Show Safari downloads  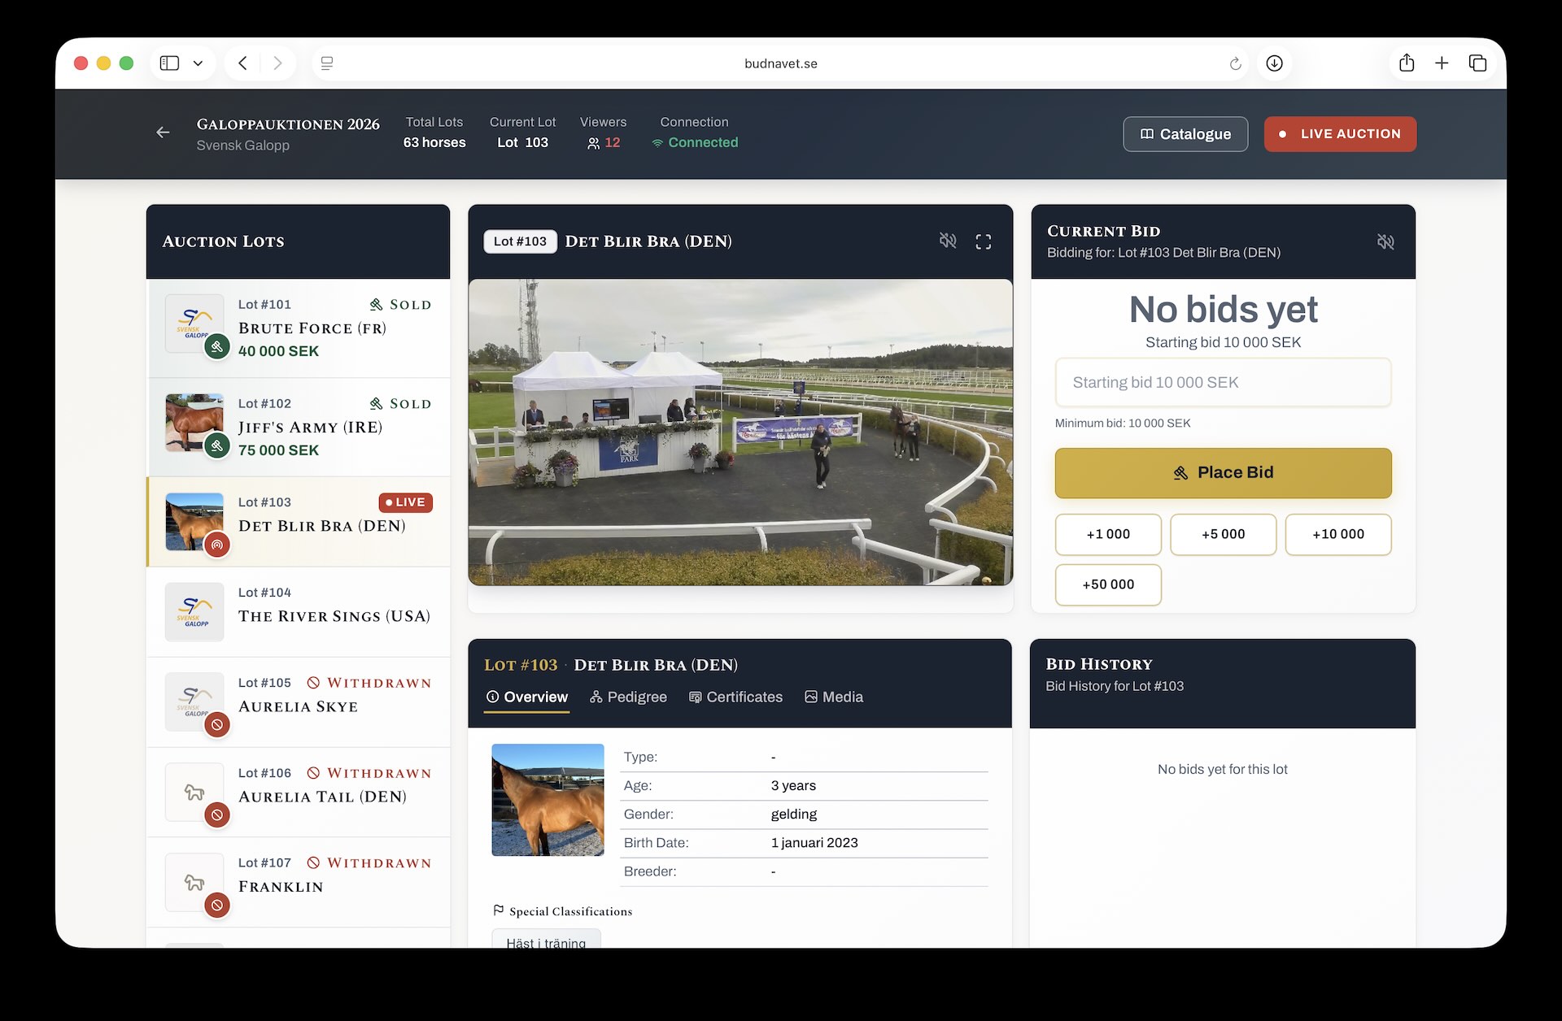point(1274,63)
